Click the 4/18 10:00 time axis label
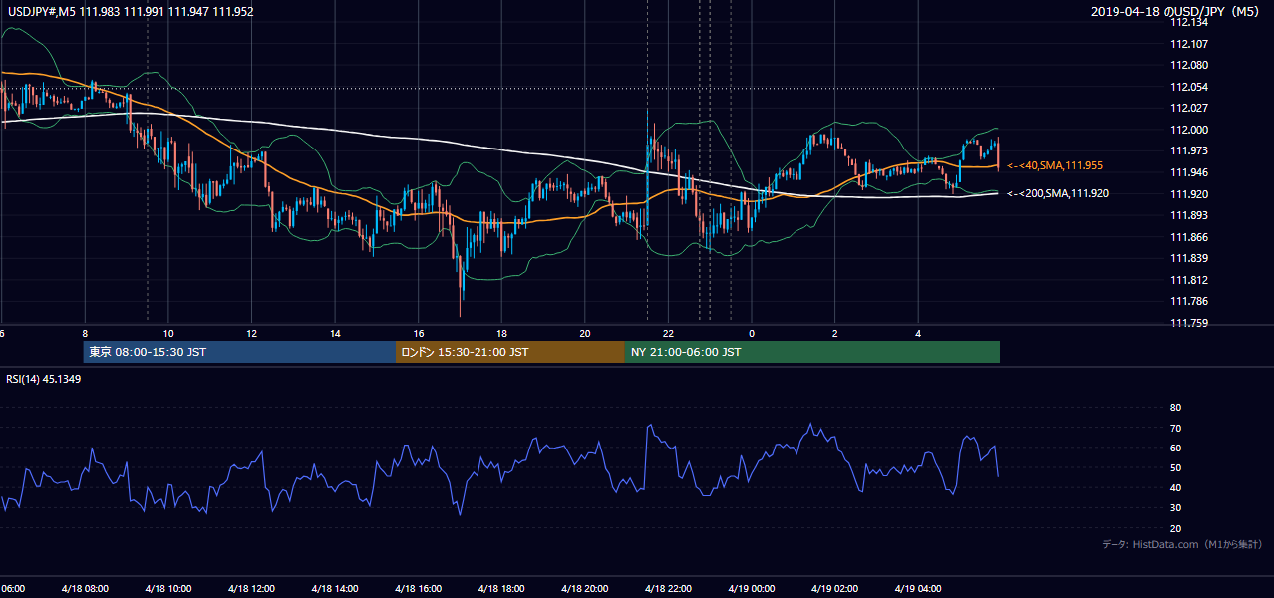This screenshot has height=598, width=1274. click(x=167, y=589)
